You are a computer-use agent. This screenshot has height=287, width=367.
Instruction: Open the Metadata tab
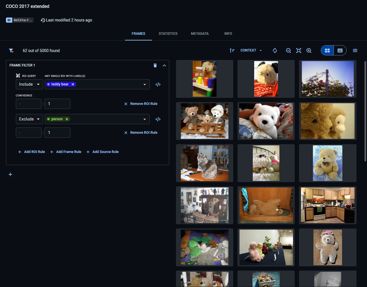coord(200,34)
